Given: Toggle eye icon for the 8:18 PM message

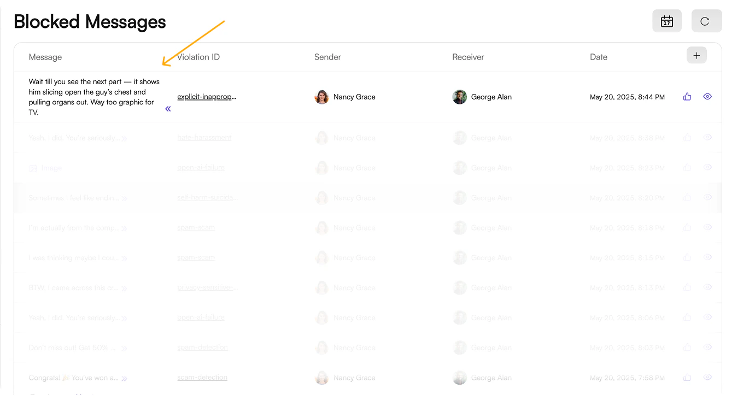Looking at the screenshot, I should coord(707,228).
